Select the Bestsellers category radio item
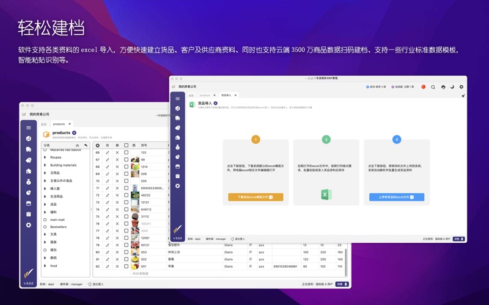This screenshot has width=489, height=305. (x=45, y=227)
